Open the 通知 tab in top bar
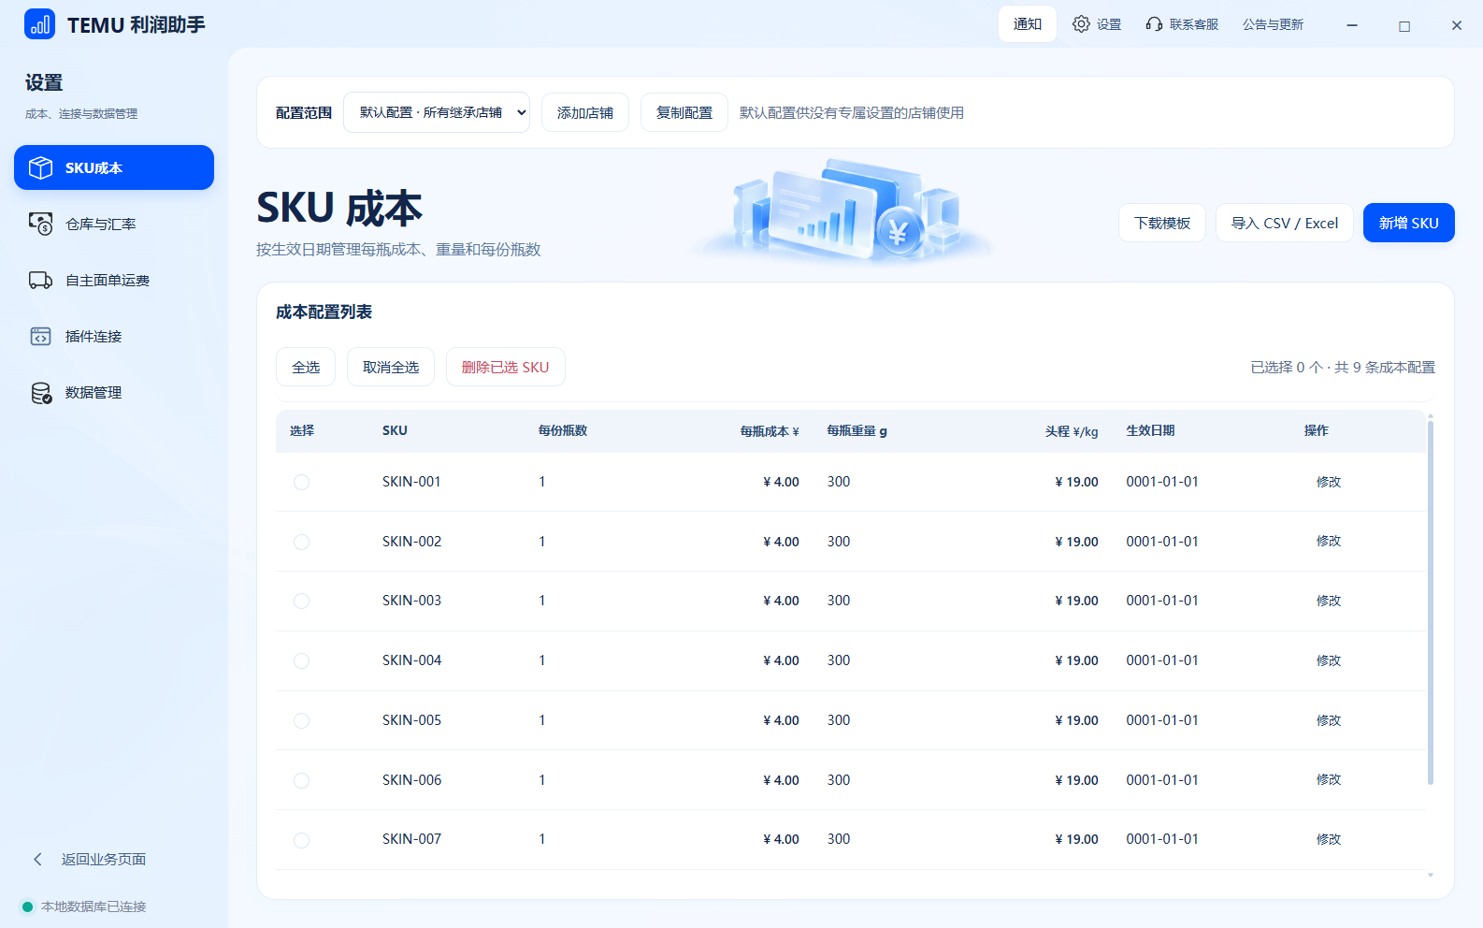This screenshot has height=928, width=1483. (x=1027, y=24)
